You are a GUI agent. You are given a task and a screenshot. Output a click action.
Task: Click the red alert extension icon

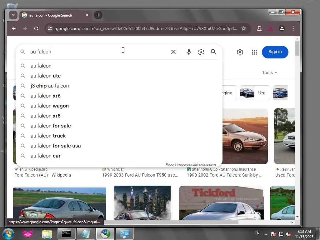click(271, 28)
